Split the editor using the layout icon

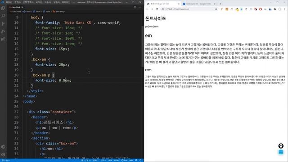(x=135, y=7)
